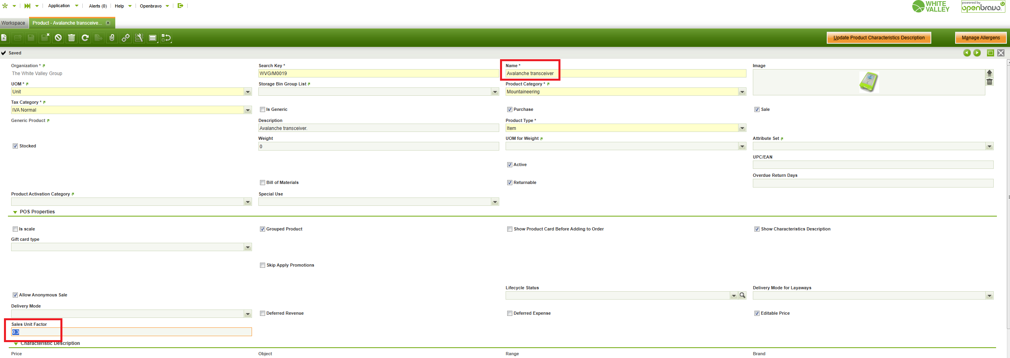
Task: Click into the Search Key field
Action: click(x=378, y=74)
